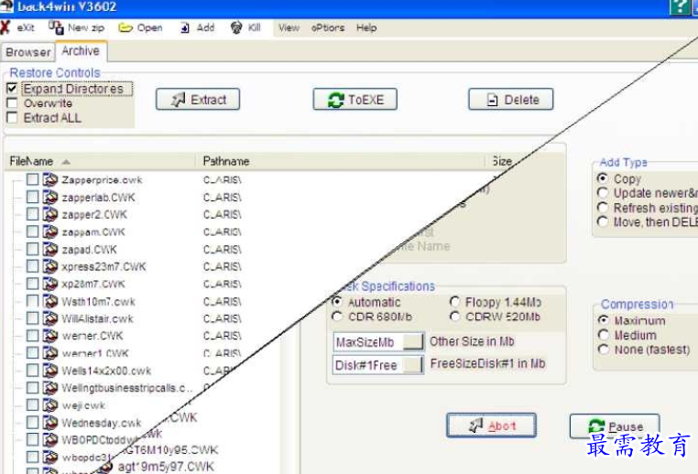Click the help question mark icon in title bar
This screenshot has height=474, width=698.
(680, 6)
